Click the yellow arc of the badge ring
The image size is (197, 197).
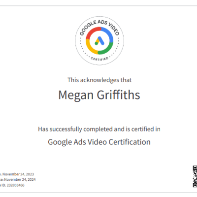(91, 47)
